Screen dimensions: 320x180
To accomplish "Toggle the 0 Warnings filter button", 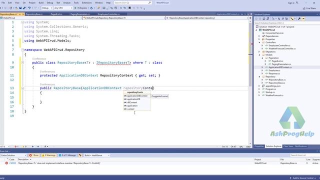I will 49,155.
